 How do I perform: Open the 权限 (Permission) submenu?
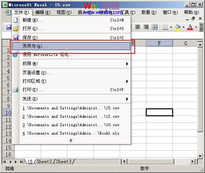pos(71,64)
